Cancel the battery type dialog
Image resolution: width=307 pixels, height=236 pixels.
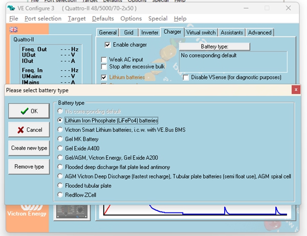click(29, 130)
